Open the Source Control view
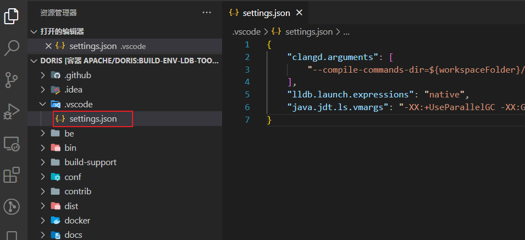525x240 pixels. (x=12, y=79)
